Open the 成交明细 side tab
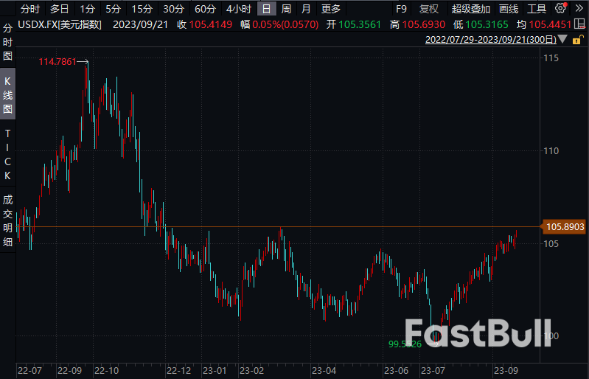This screenshot has height=379, width=589. 8,220
